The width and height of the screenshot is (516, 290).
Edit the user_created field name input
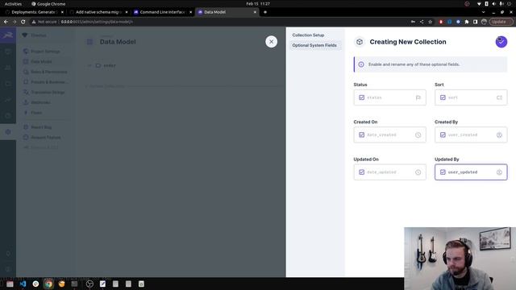pyautogui.click(x=471, y=135)
